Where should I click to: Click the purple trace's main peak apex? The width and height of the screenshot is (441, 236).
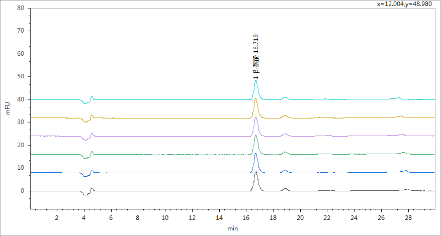[255, 117]
